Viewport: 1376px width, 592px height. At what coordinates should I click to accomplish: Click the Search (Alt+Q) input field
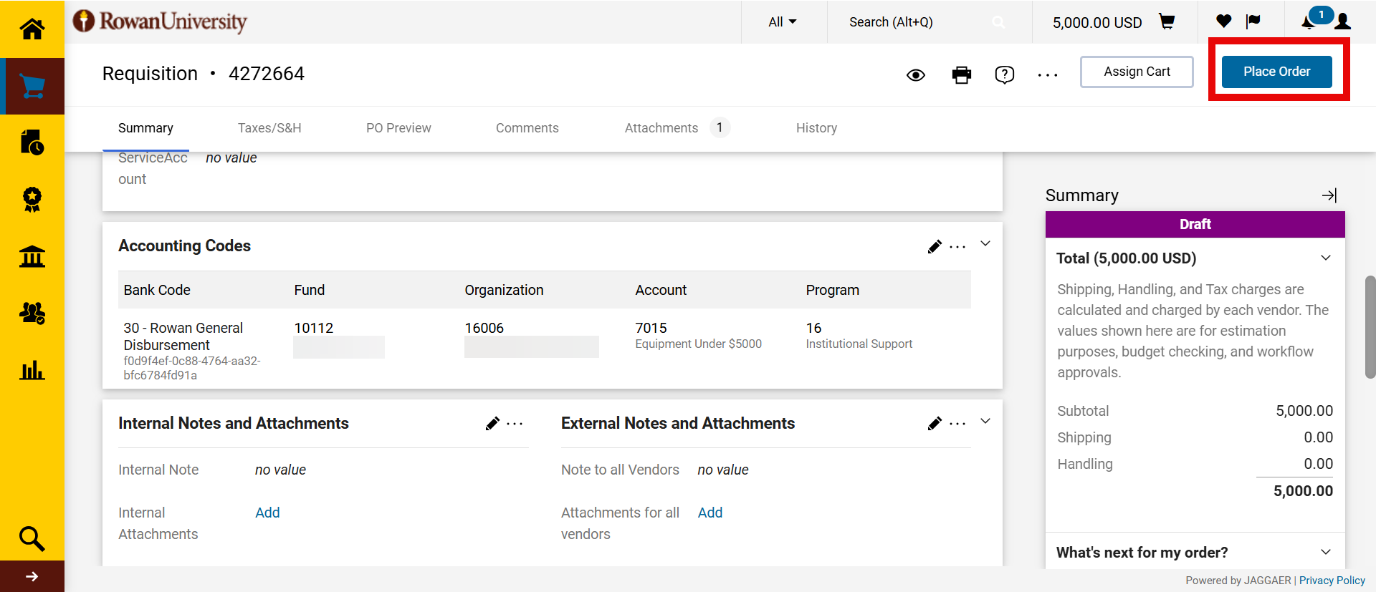(917, 22)
